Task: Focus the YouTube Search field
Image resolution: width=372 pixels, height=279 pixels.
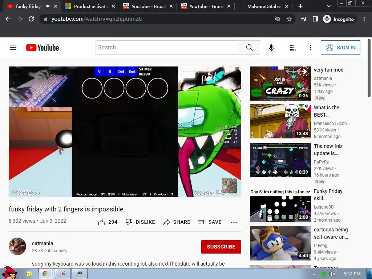Action: pyautogui.click(x=167, y=48)
